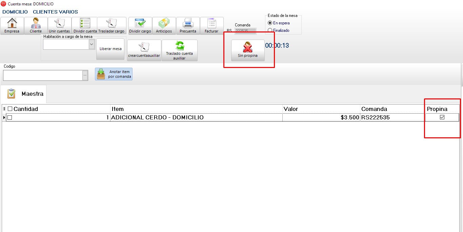
Task: Click the Empresa house icon button
Action: coord(12,26)
